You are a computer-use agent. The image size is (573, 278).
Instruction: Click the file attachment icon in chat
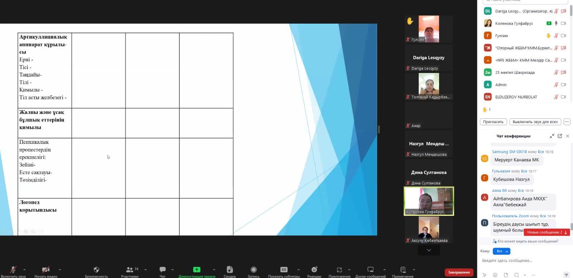click(x=506, y=275)
